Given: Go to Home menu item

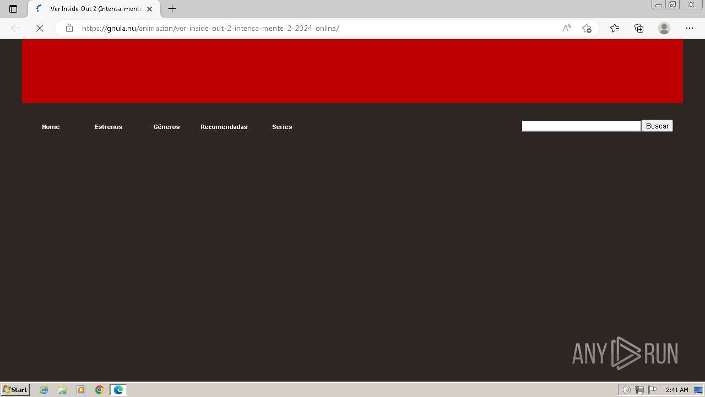Looking at the screenshot, I should click(51, 127).
